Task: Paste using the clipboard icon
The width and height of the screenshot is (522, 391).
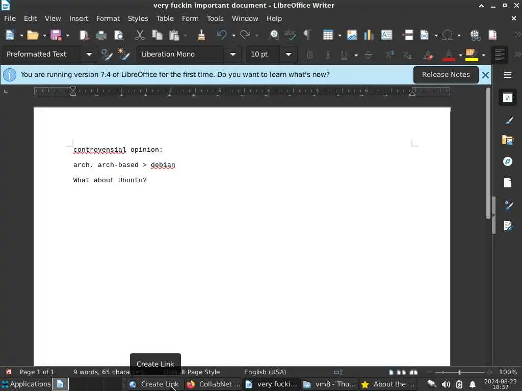Action: click(x=174, y=35)
